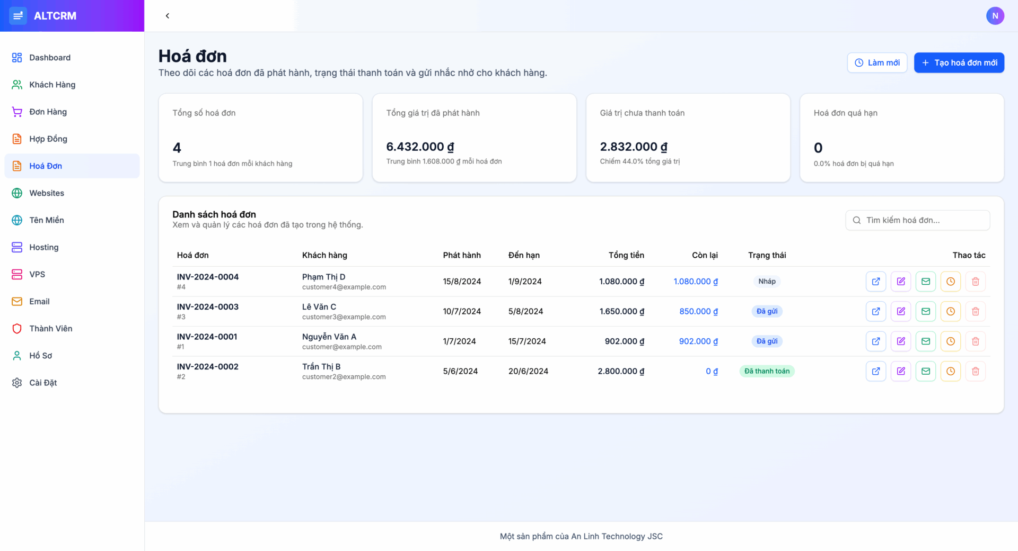Select the Đã thanh toán status badge

click(x=767, y=371)
